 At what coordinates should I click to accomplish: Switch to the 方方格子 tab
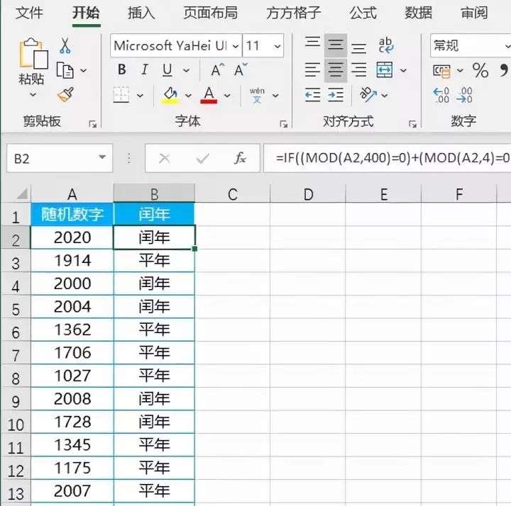tap(294, 13)
